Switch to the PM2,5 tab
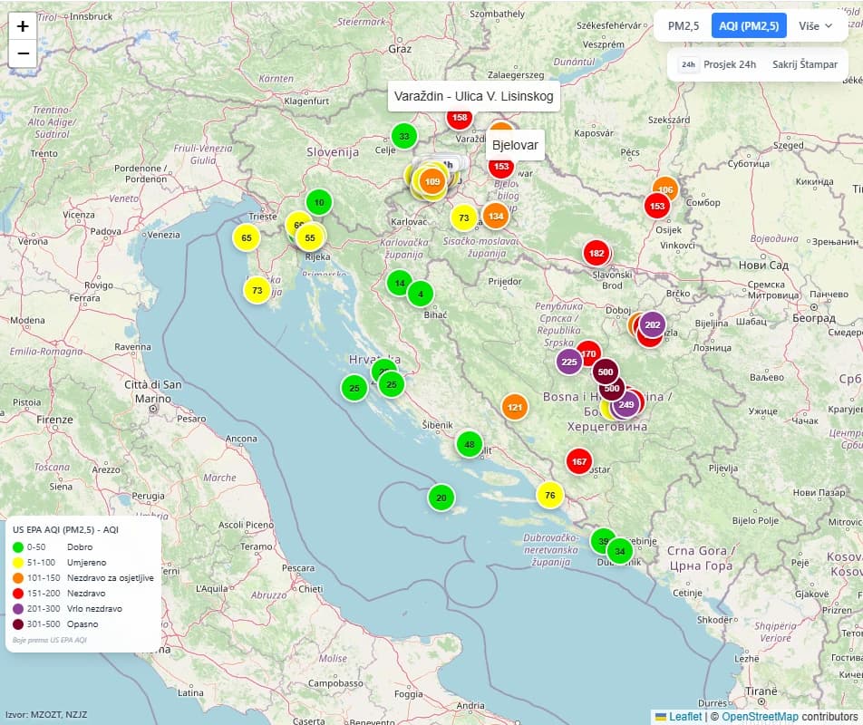The width and height of the screenshot is (863, 725). (x=683, y=26)
